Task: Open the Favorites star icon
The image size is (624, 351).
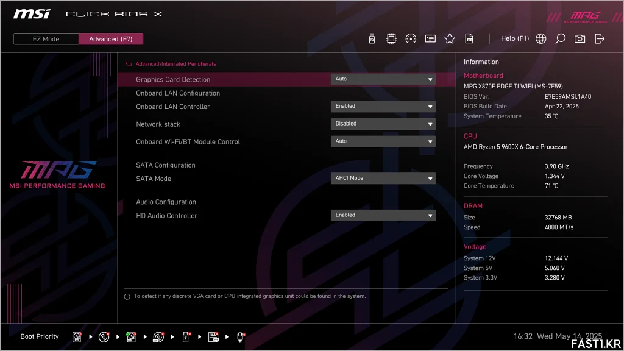Action: point(450,38)
